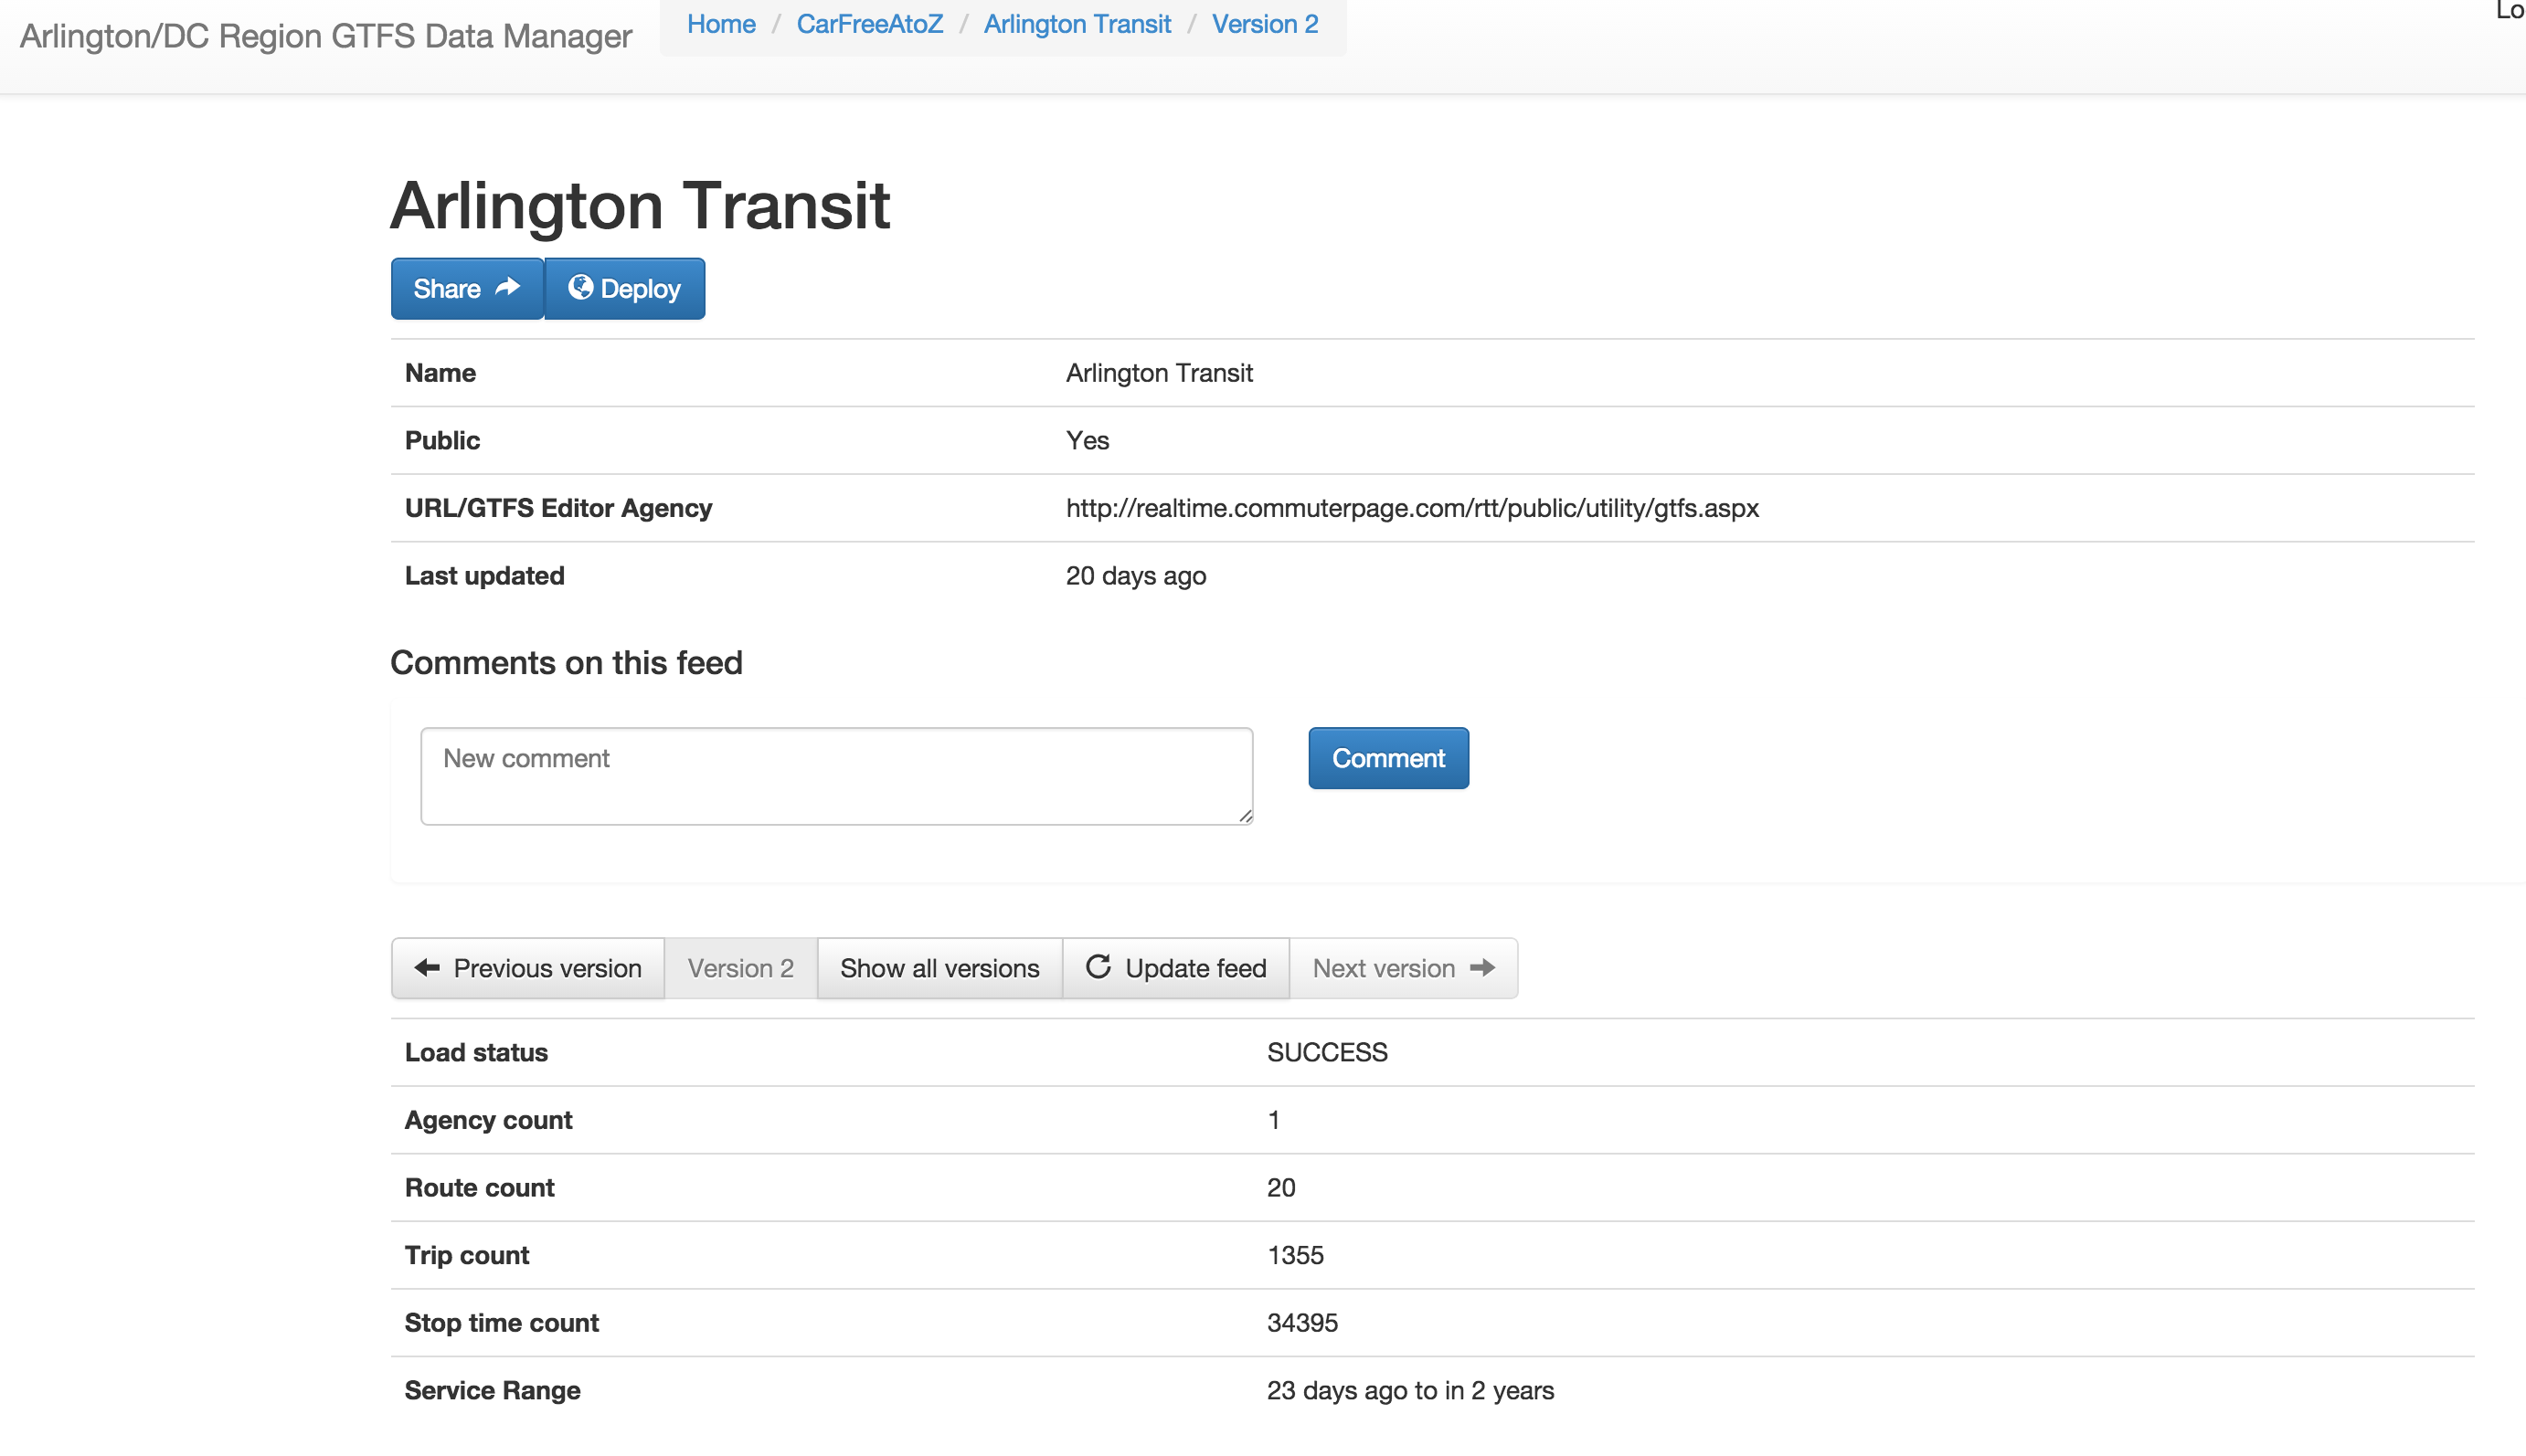Go to Previous version

click(528, 968)
